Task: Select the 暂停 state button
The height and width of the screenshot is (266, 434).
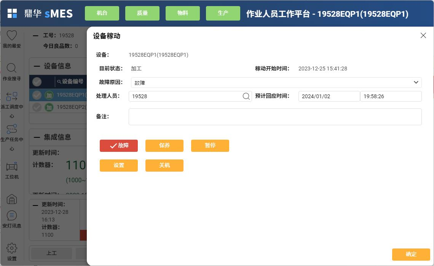Action: click(210, 146)
